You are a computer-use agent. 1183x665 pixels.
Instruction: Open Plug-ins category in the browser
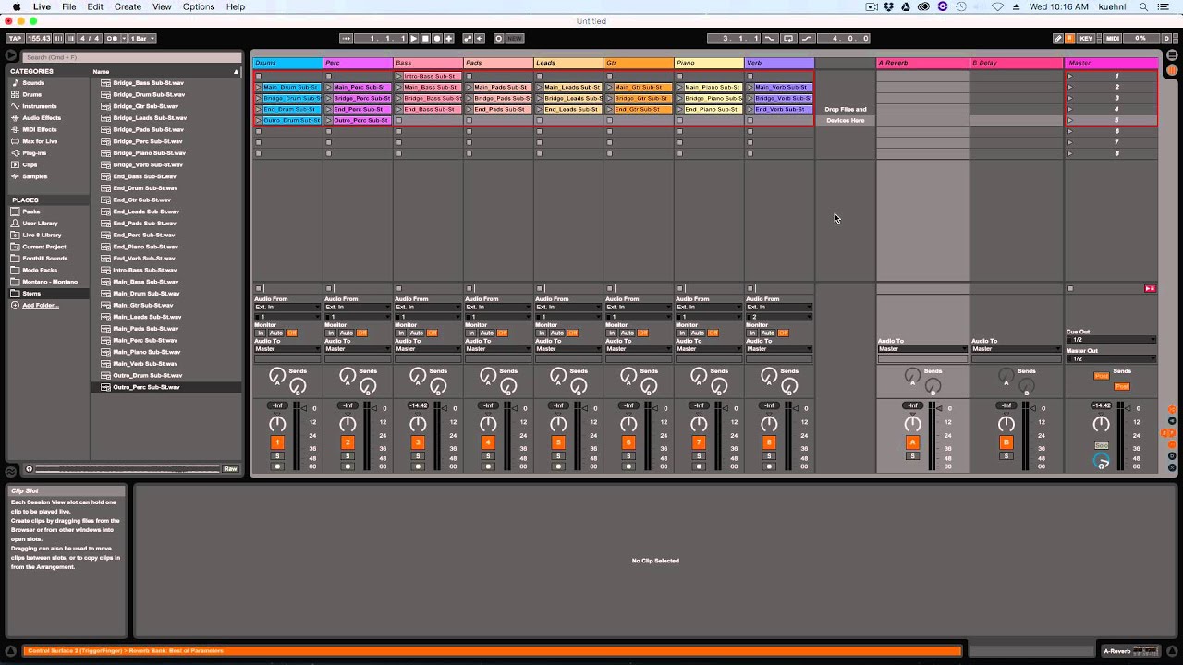[35, 153]
